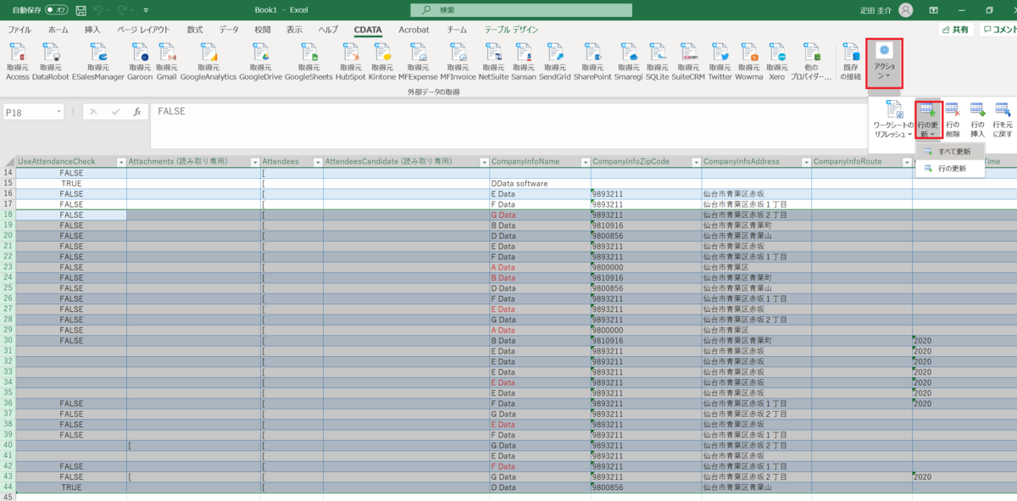Click the Kintone data source icon
The image size is (1017, 501).
point(382,52)
